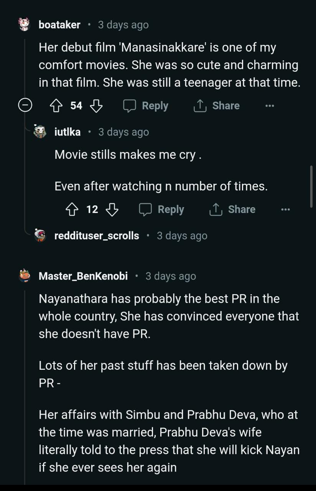Viewport: 316px width, 491px height.
Task: Share boataker's comment
Action: tap(217, 106)
